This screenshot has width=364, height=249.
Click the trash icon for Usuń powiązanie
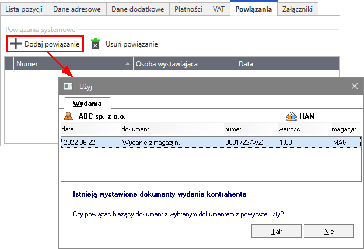click(x=96, y=44)
